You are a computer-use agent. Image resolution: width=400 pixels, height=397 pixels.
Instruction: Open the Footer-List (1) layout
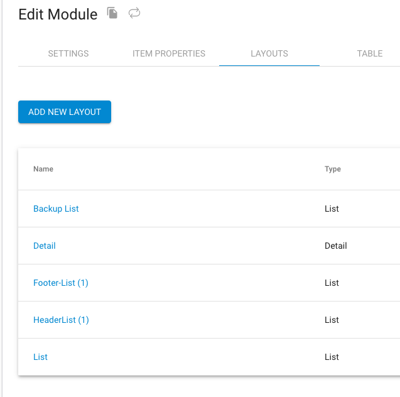click(61, 283)
